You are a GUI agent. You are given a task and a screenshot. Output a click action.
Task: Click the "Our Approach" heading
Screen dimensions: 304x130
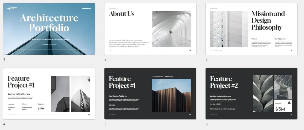[x=280, y=39]
